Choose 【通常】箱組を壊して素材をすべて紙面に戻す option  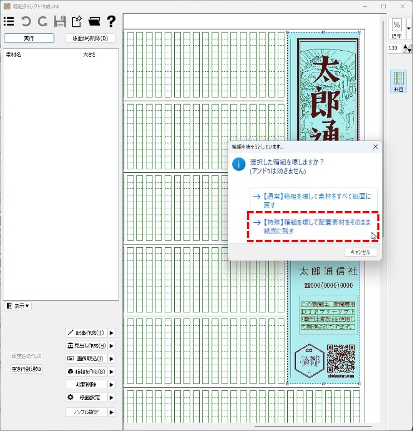[313, 200]
